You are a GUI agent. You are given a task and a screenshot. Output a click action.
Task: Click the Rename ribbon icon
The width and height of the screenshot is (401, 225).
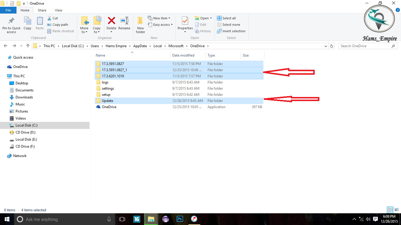coord(124,23)
